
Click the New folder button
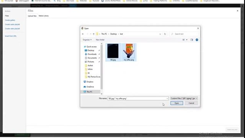[100, 40]
